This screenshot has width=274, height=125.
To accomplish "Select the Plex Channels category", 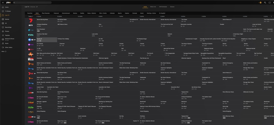I will 46,13.
